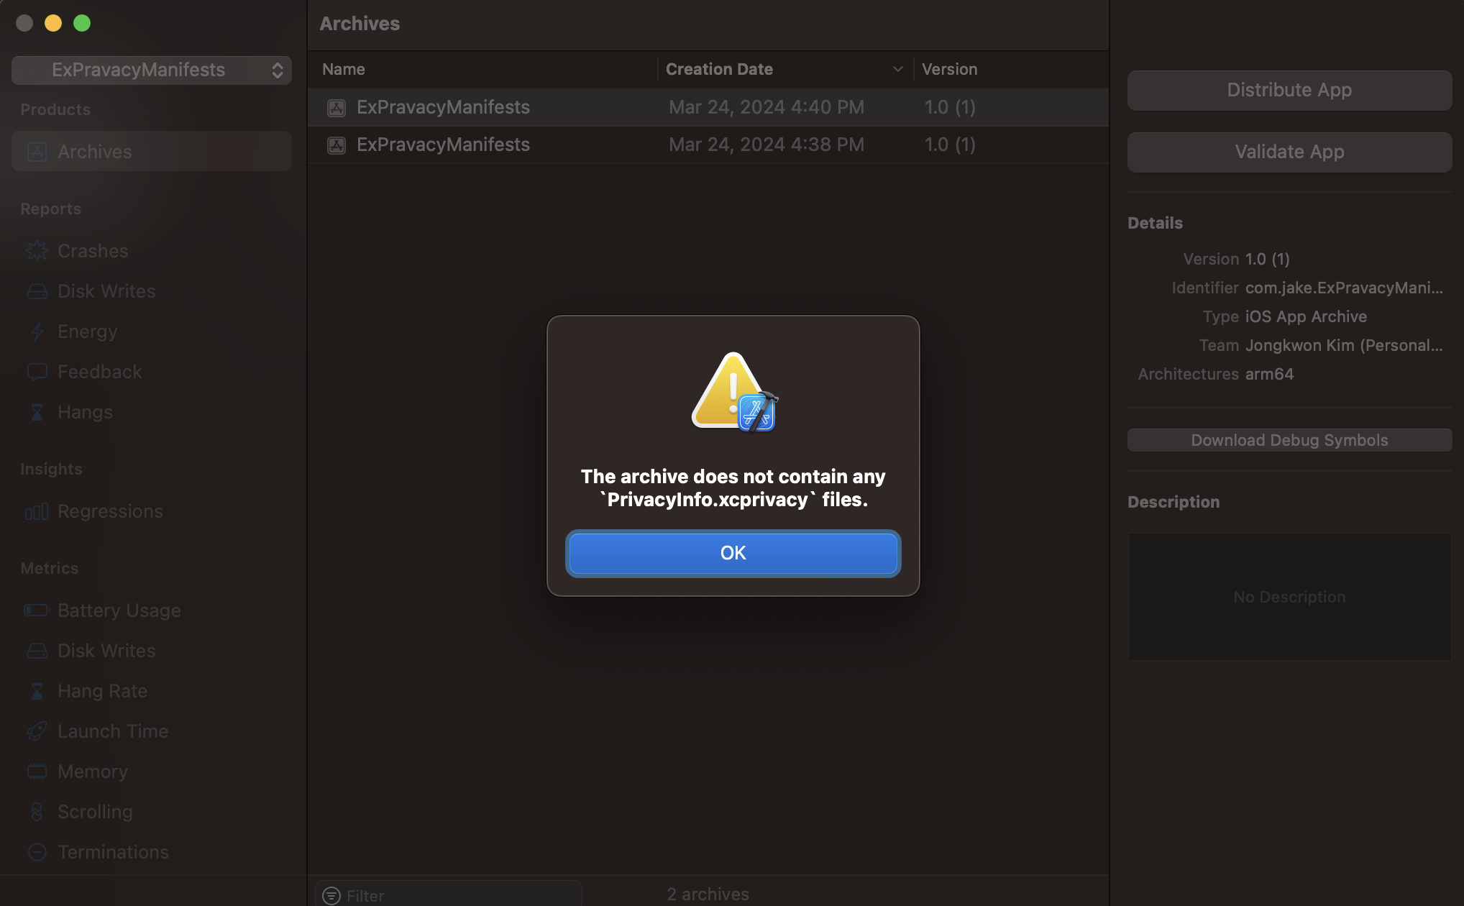
Task: Click the Launch Time rocket icon
Action: click(37, 731)
